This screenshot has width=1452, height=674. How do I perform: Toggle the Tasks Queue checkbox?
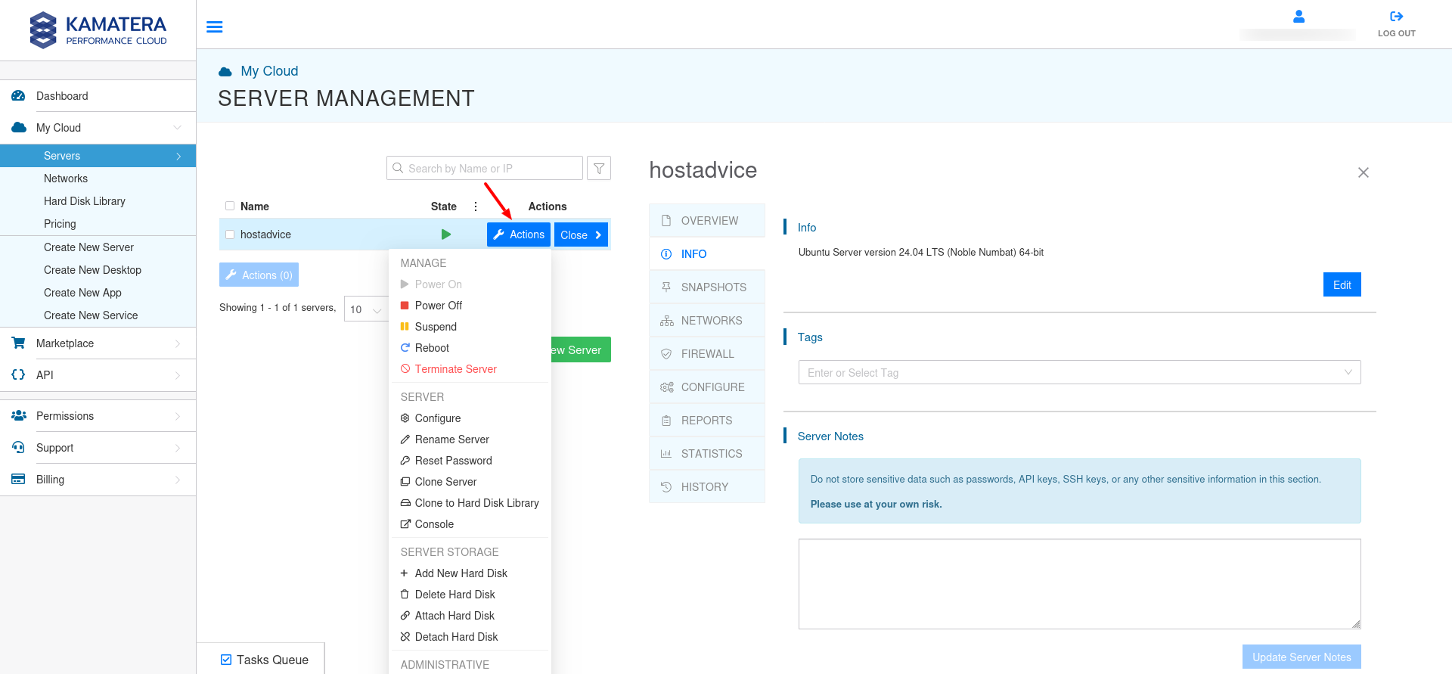tap(226, 660)
